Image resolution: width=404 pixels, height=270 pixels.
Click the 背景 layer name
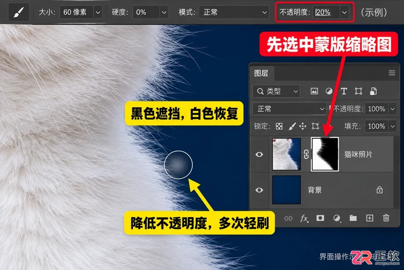tap(315, 190)
